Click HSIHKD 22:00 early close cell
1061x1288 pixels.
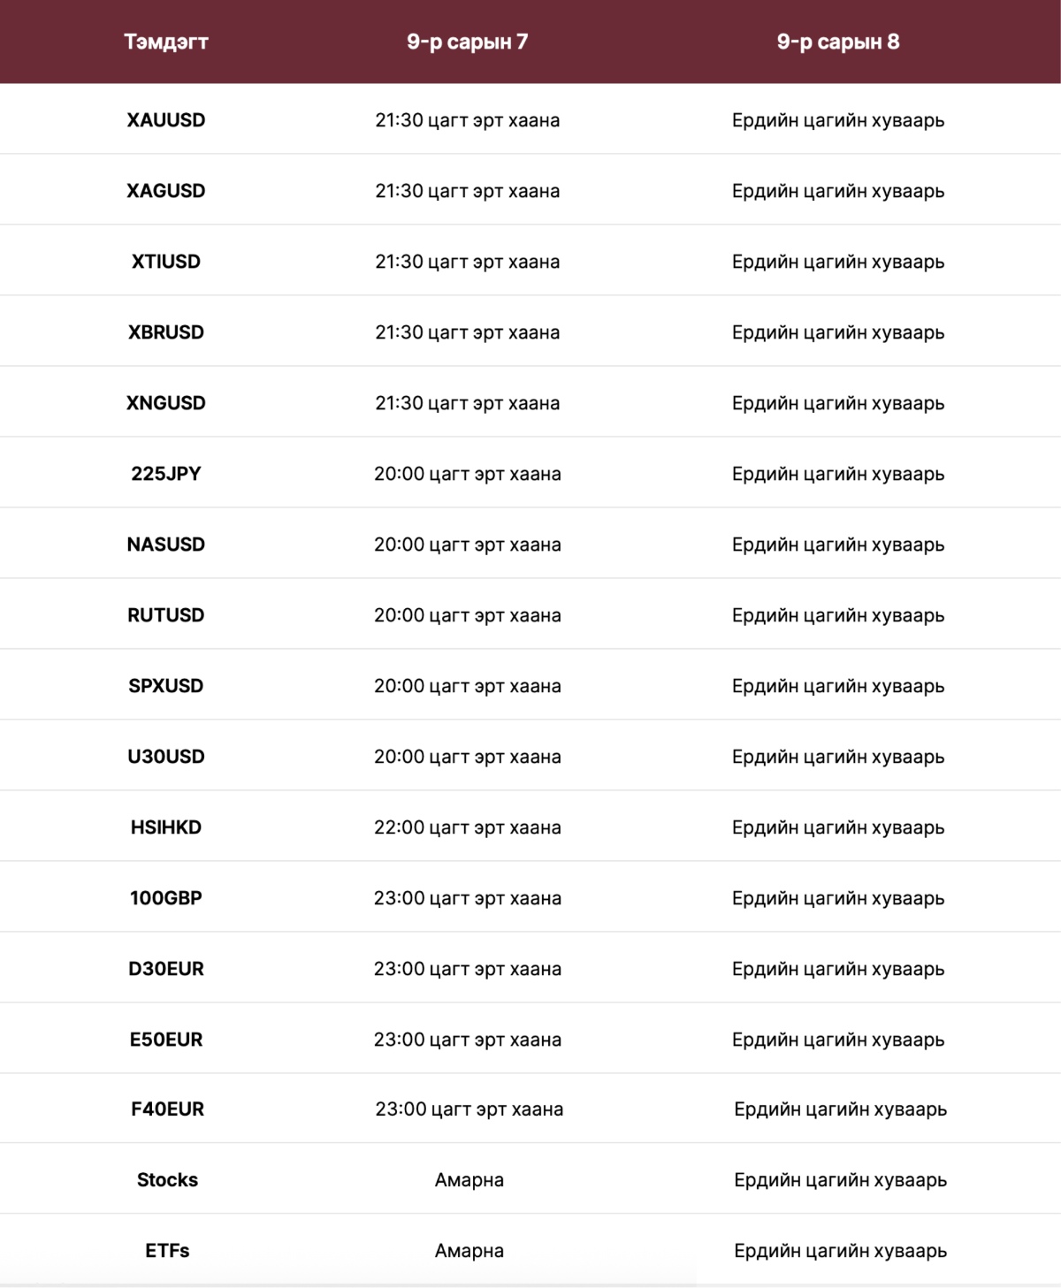point(468,827)
